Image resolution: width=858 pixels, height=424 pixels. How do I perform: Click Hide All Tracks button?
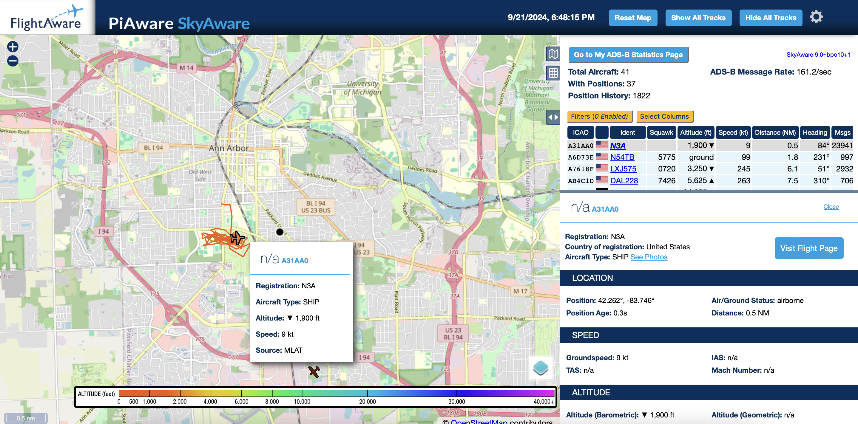(x=770, y=18)
